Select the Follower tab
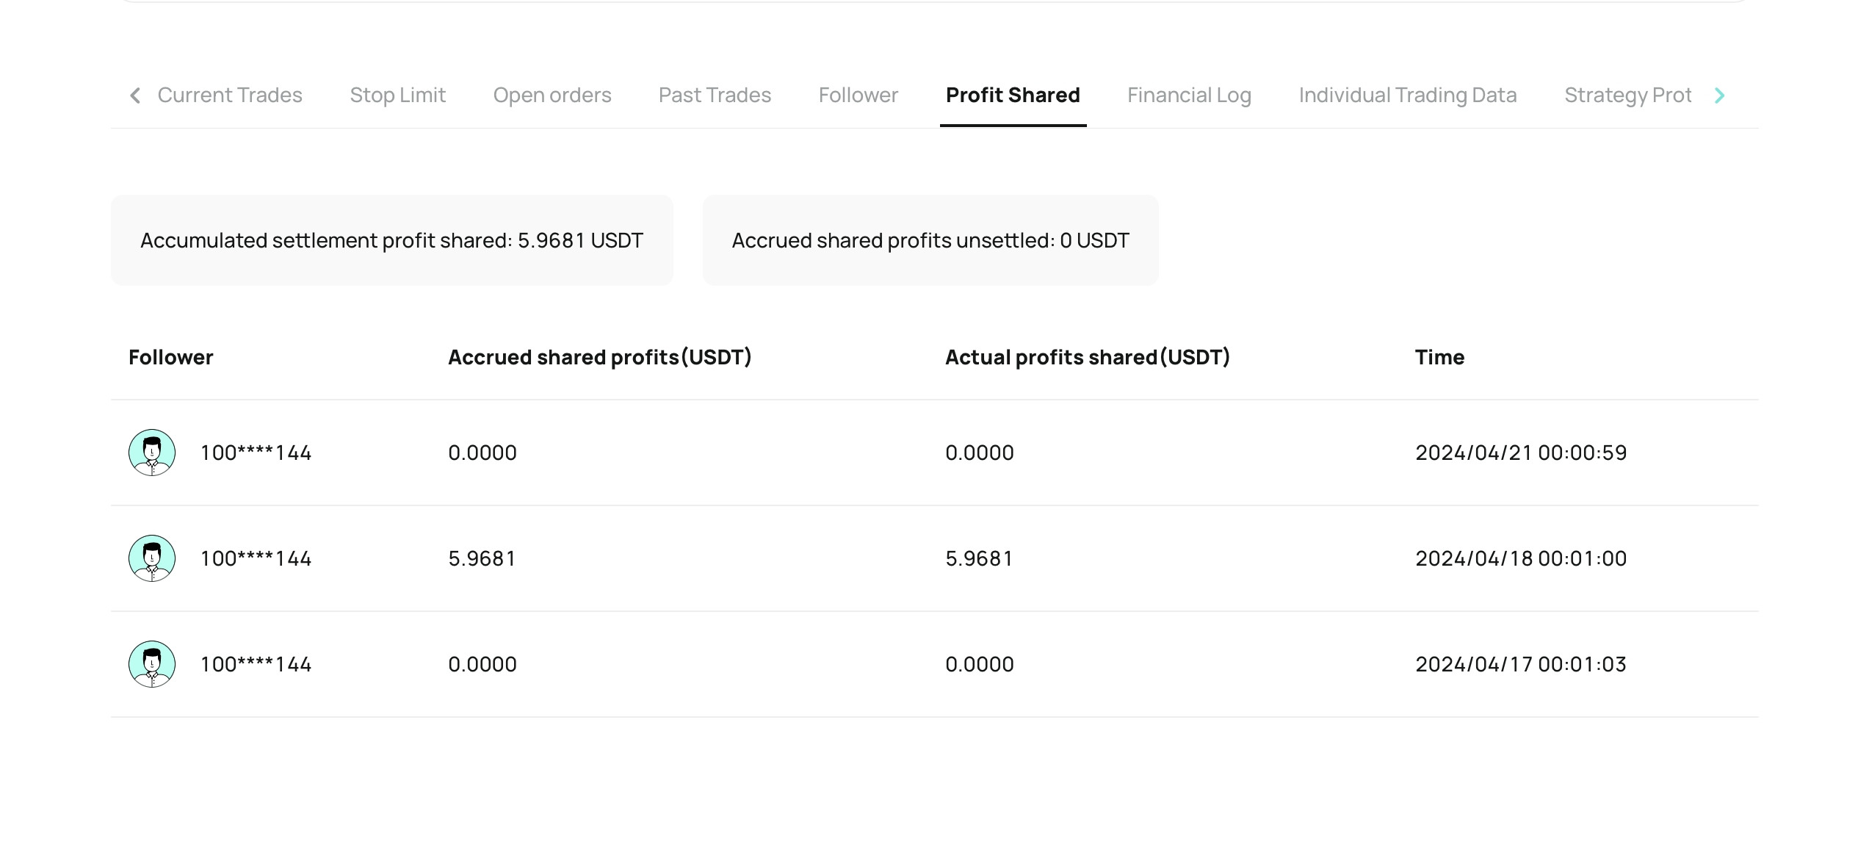This screenshot has width=1858, height=861. coord(858,95)
